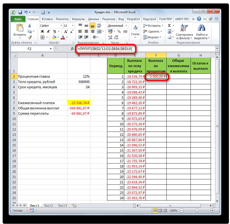Screen dimensions: 230x224
Task: Click the Fill down icon
Action: tap(169, 31)
